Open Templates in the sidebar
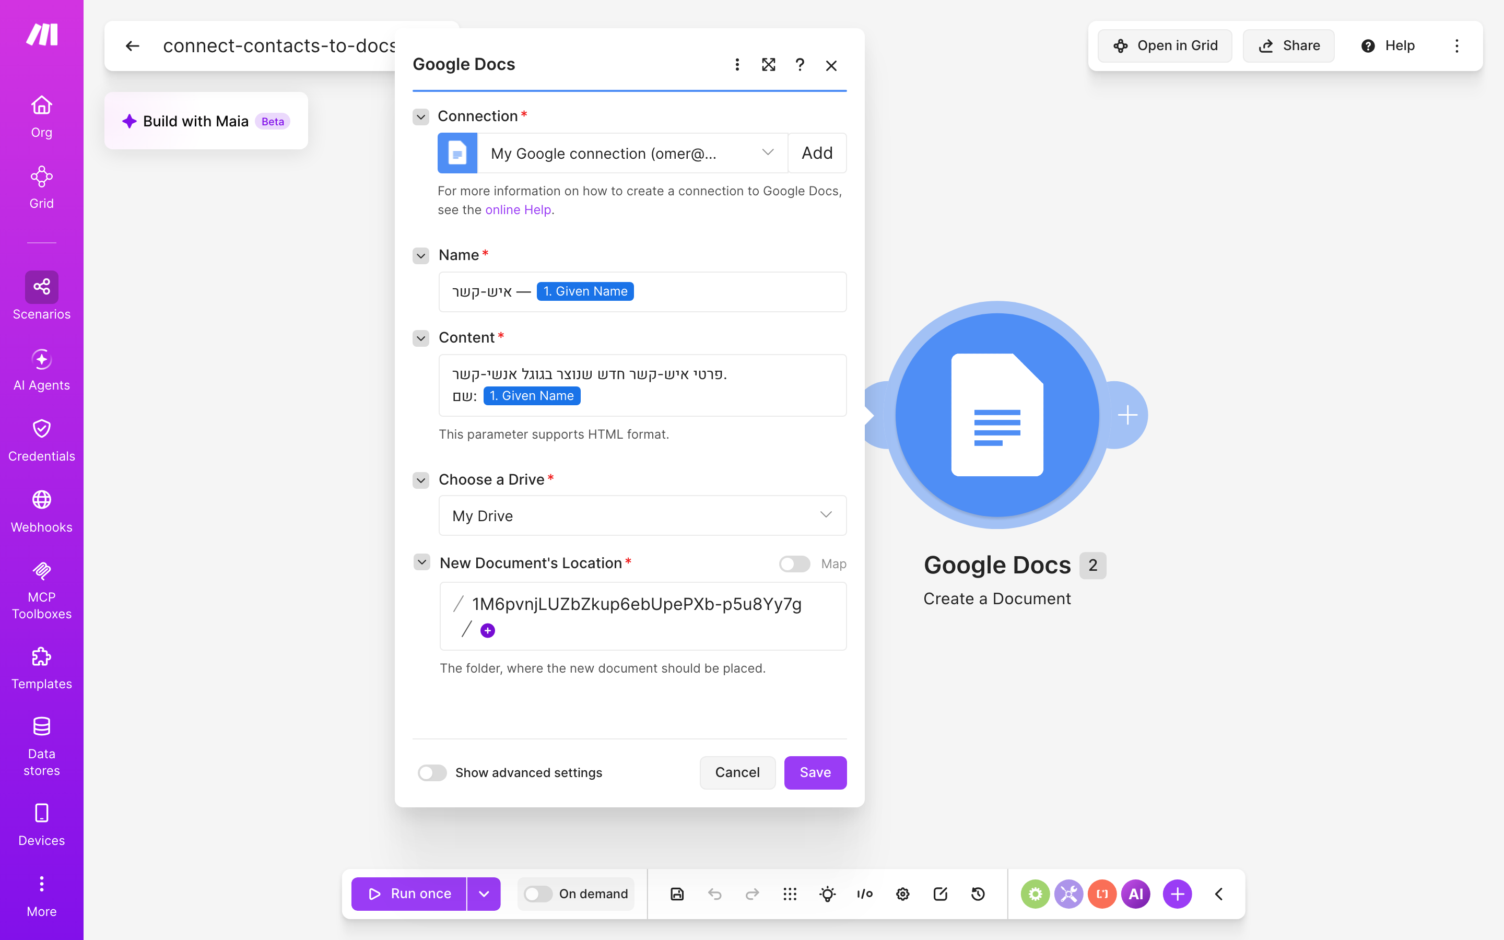Image resolution: width=1504 pixels, height=940 pixels. (x=42, y=668)
